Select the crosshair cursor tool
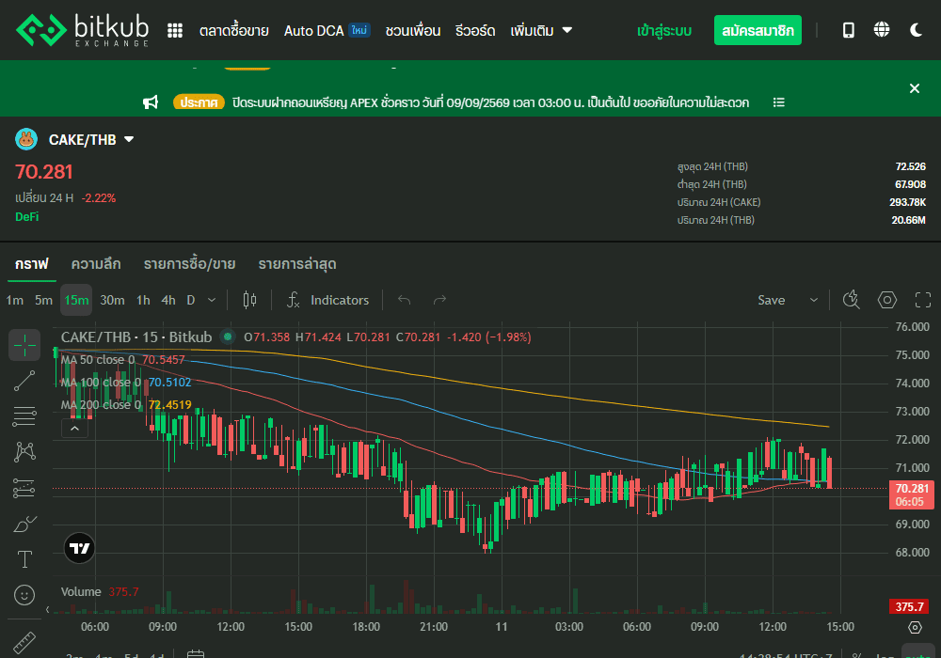Viewport: 941px width, 658px height. click(x=24, y=345)
